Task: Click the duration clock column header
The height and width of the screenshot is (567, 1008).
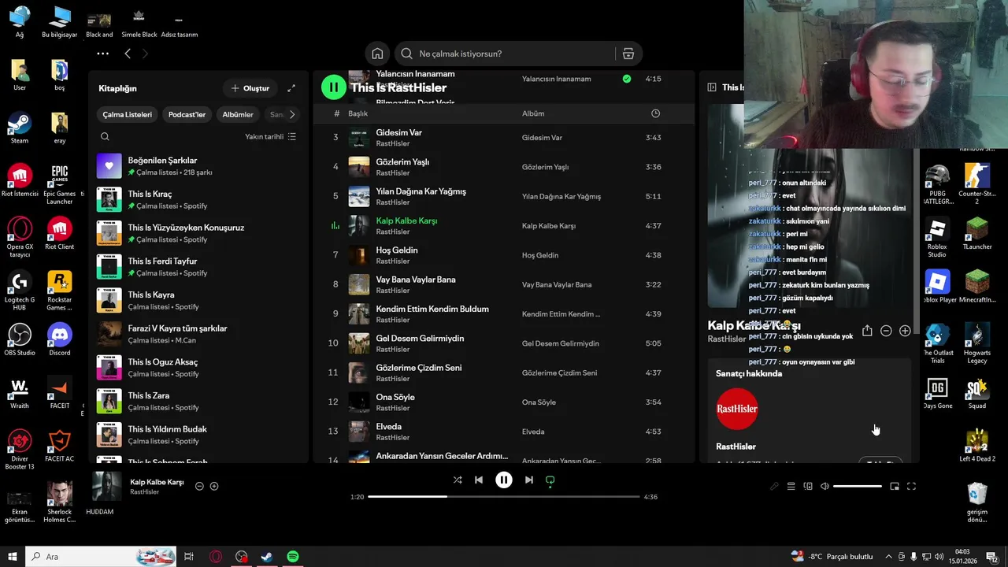Action: [x=655, y=113]
